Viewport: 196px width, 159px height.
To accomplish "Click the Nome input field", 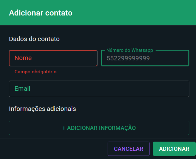I will click(53, 58).
